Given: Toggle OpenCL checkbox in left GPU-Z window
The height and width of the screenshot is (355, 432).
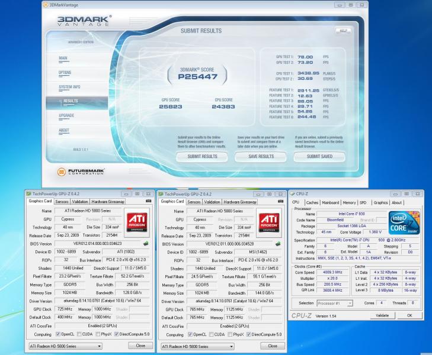Looking at the screenshot, I should coord(58,334).
